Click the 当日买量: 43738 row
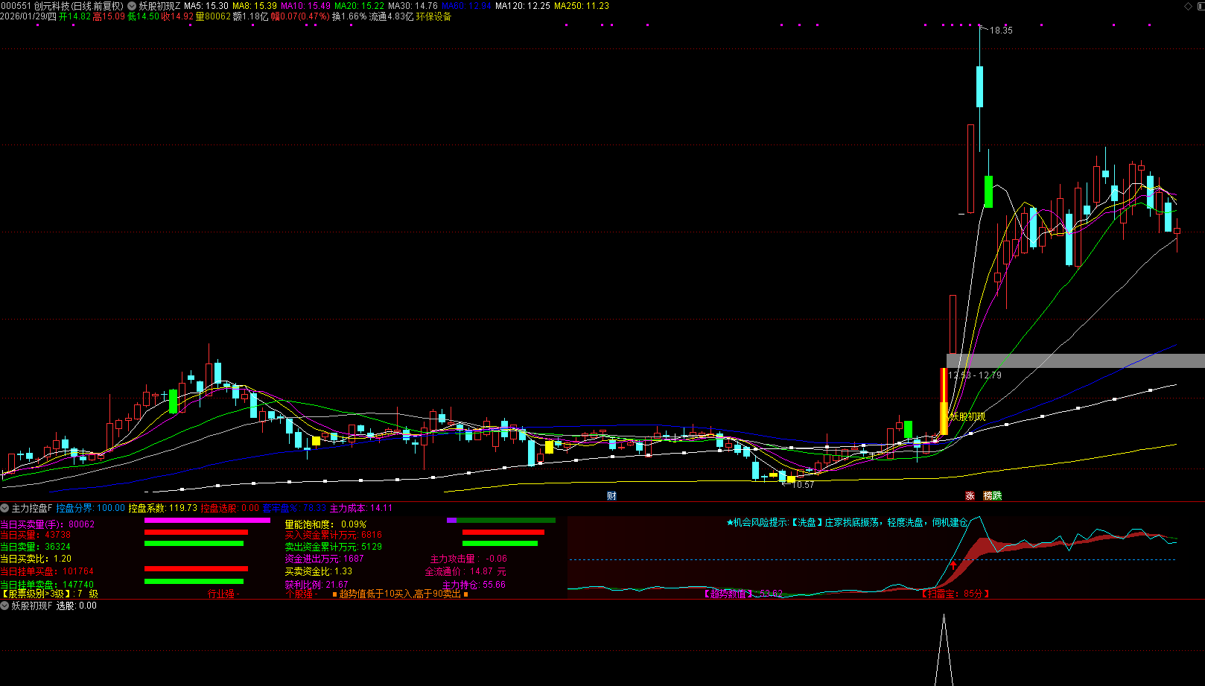Screen dimensions: 1205x686 [x=36, y=535]
